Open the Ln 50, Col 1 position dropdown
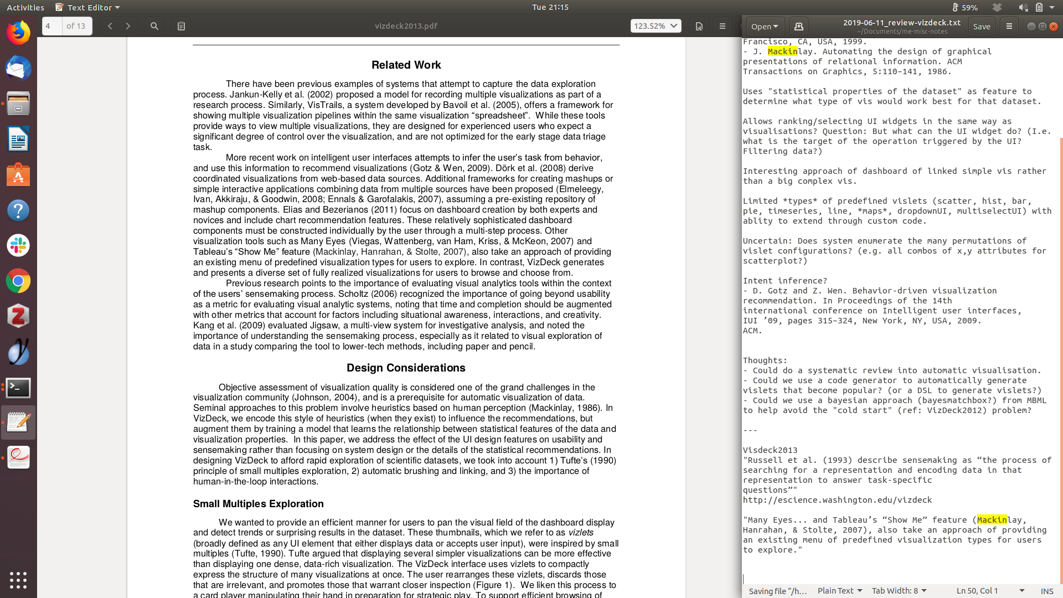This screenshot has width=1063, height=598. coord(990,591)
